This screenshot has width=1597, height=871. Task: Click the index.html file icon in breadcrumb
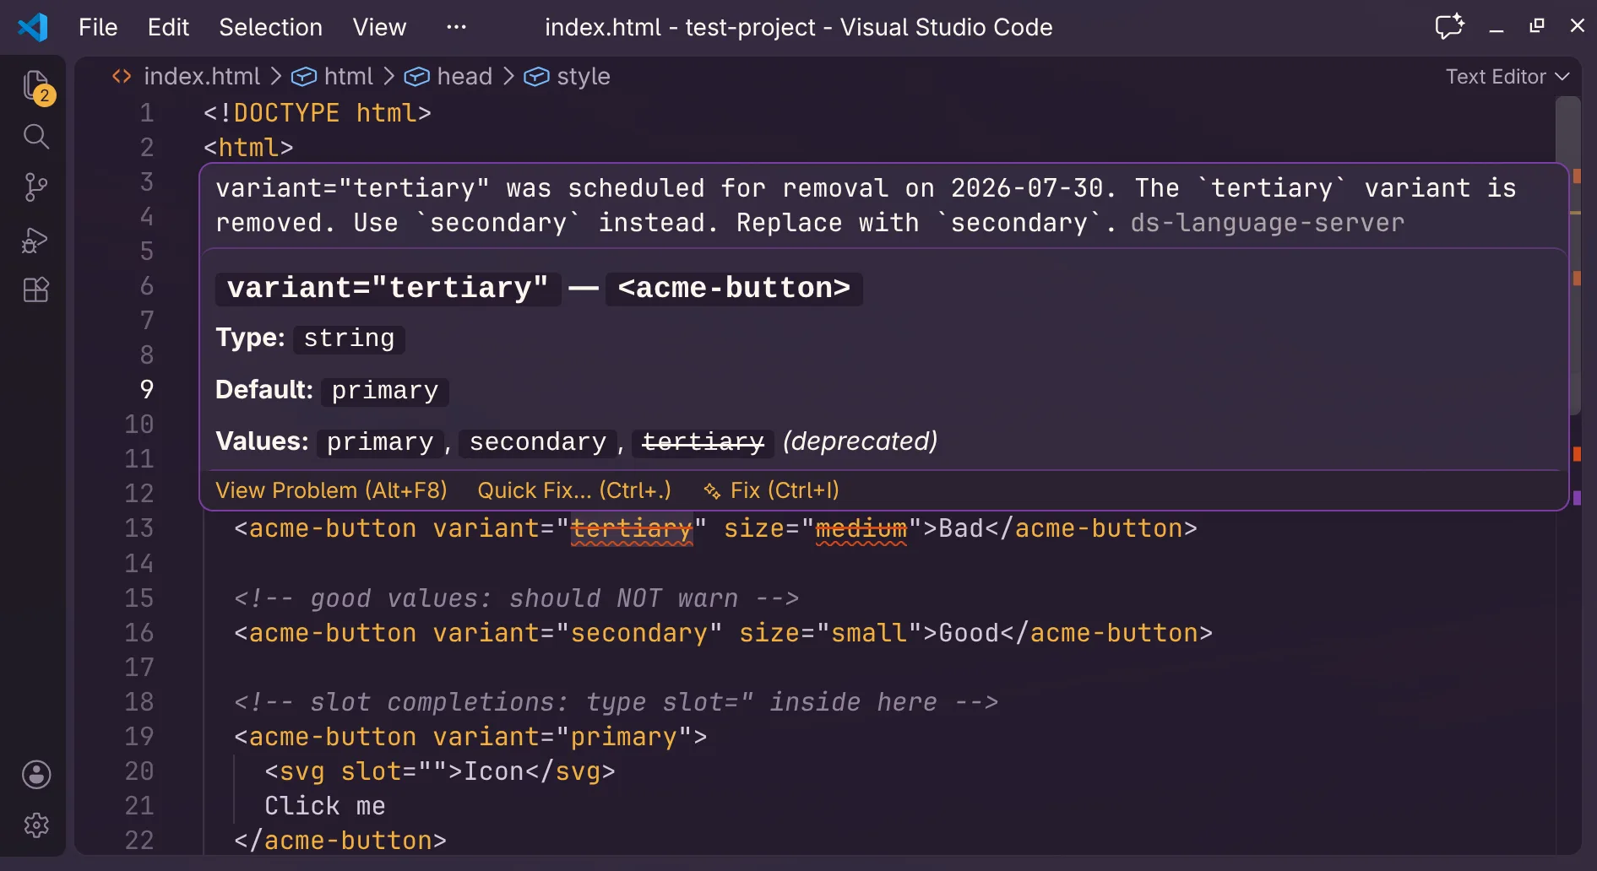(x=122, y=77)
